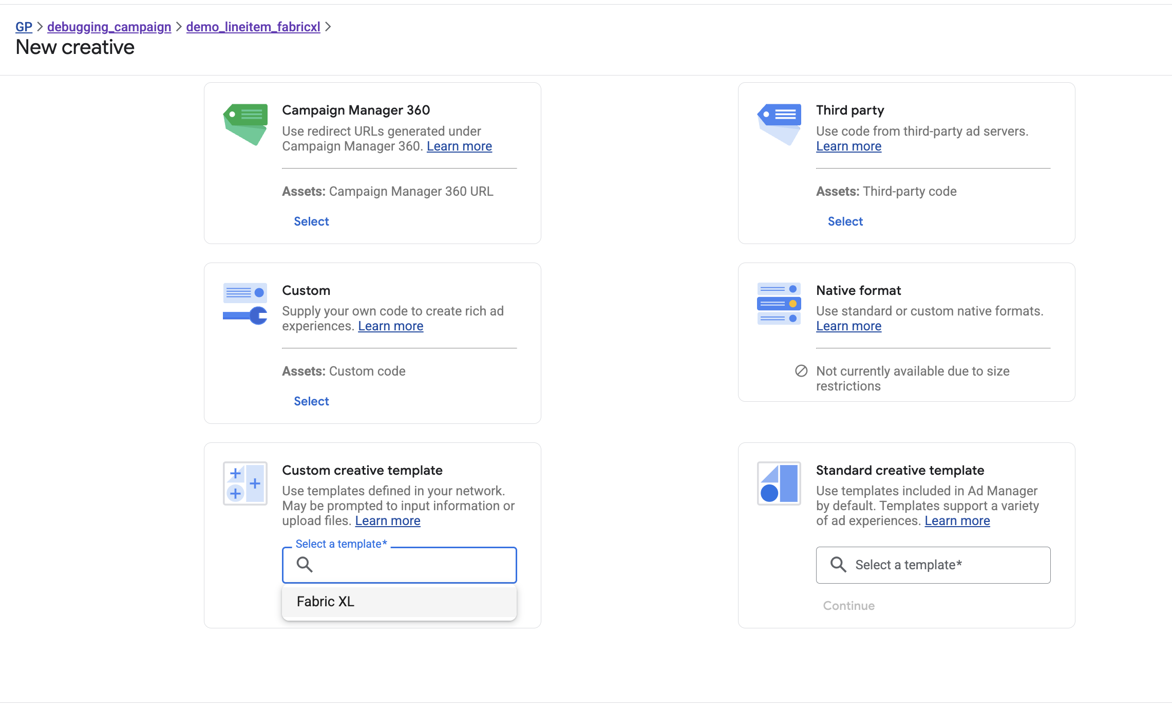This screenshot has height=708, width=1172.
Task: Click the Native format list icon
Action: pyautogui.click(x=779, y=304)
